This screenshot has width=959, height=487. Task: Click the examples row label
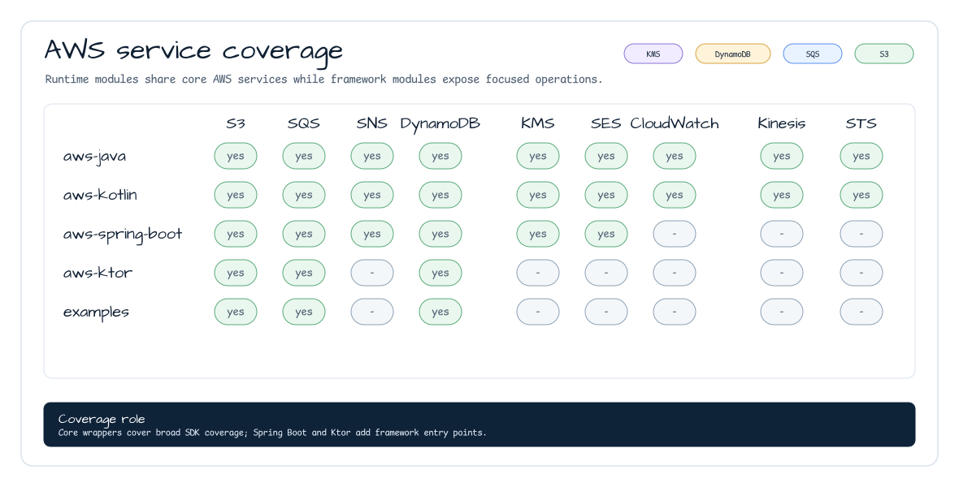96,312
